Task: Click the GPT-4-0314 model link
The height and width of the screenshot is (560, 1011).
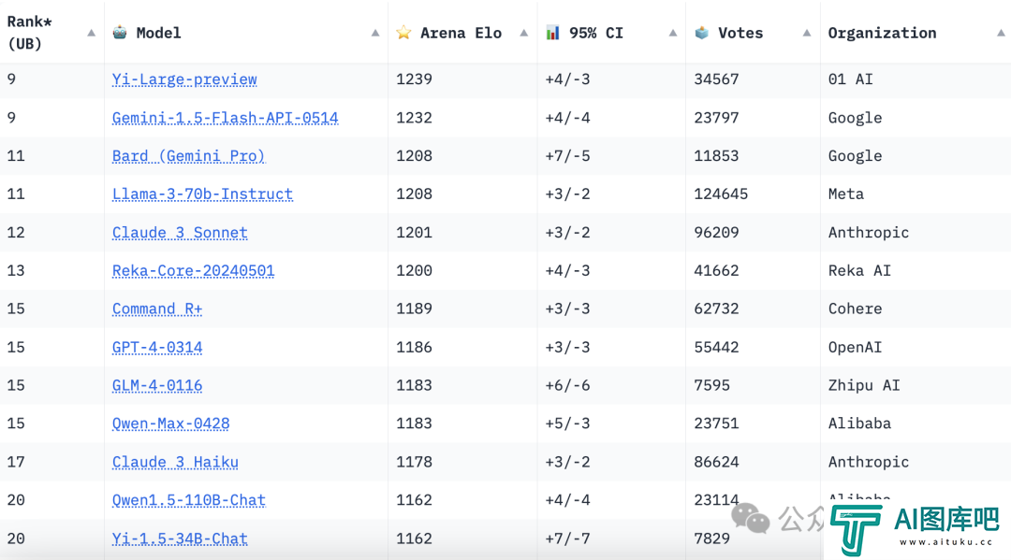Action: tap(157, 347)
